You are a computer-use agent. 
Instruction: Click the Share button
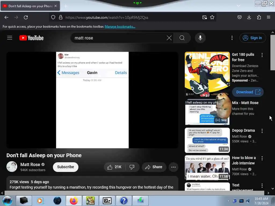coord(154,167)
